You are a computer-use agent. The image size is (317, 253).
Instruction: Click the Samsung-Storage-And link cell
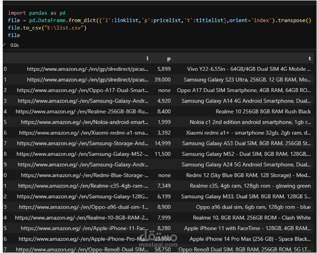point(82,144)
